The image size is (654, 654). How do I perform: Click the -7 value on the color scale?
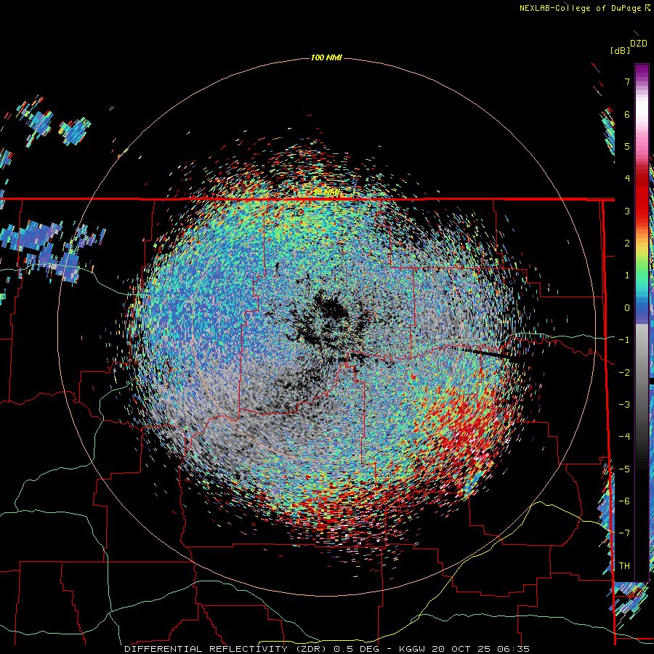tap(624, 533)
